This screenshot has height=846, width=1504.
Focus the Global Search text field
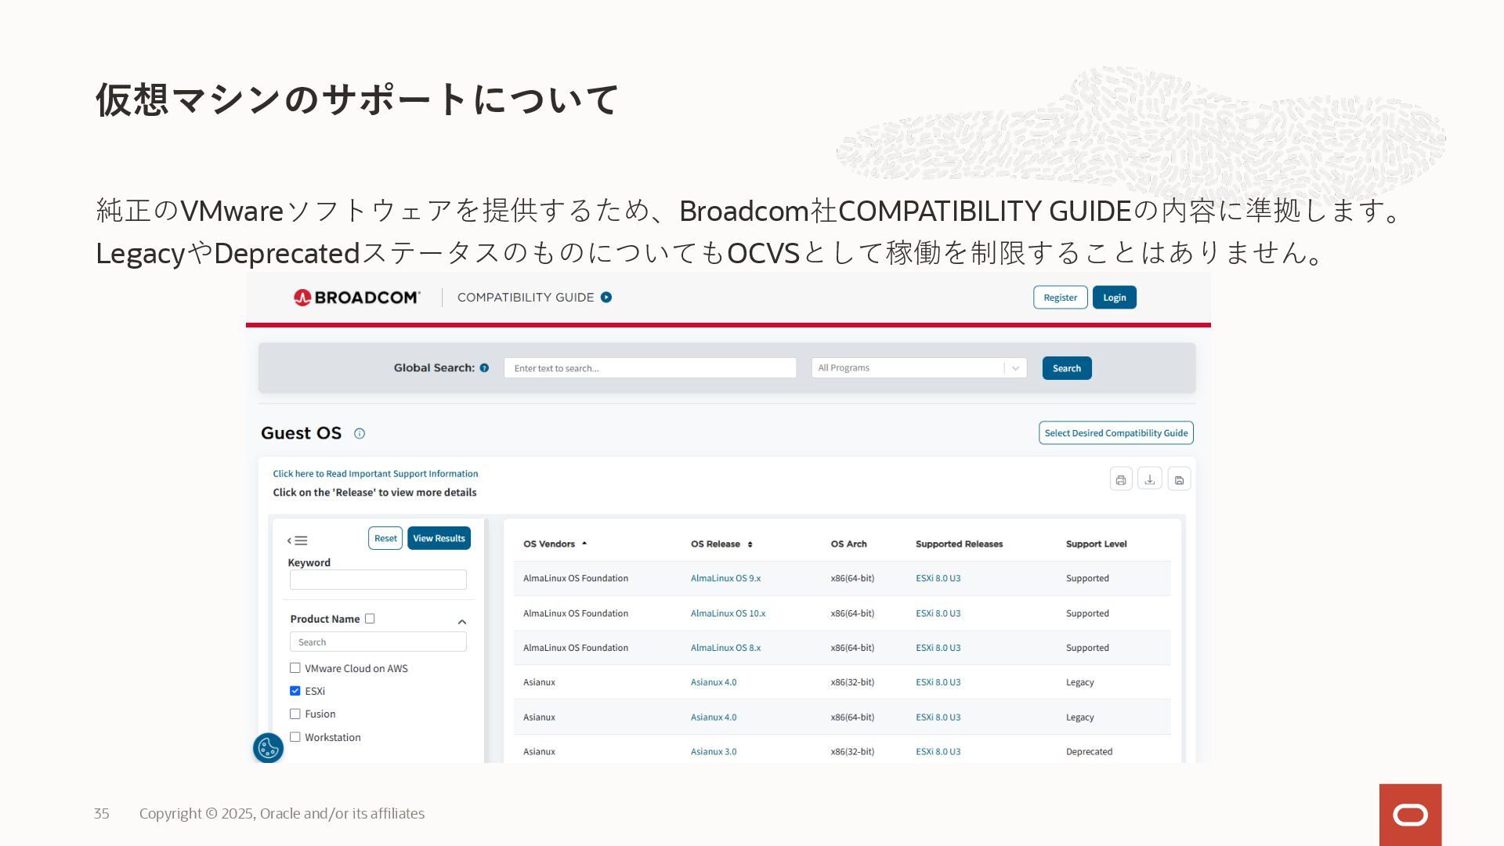click(650, 368)
